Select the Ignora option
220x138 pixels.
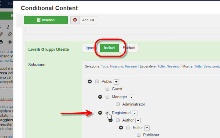[91, 48]
